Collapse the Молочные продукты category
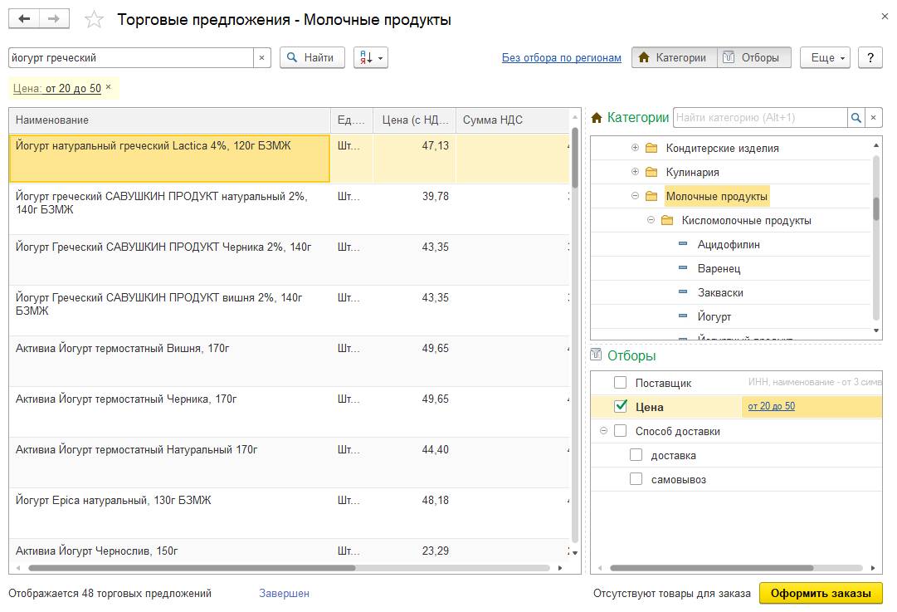Image resolution: width=897 pixels, height=612 pixels. click(635, 196)
